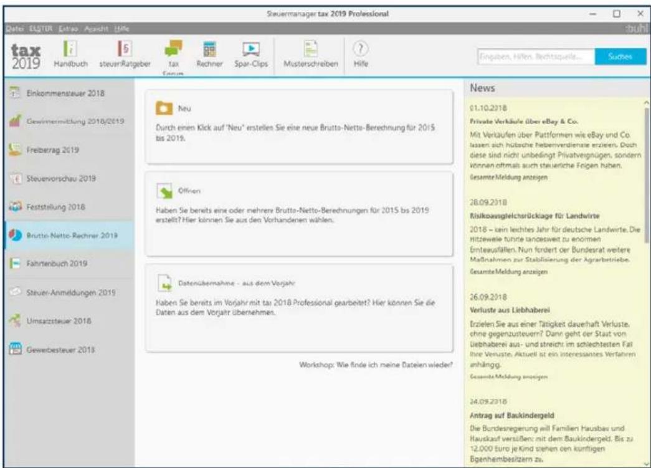Click the Private Verkäufe über eBay headline
651x468 pixels.
click(x=523, y=122)
